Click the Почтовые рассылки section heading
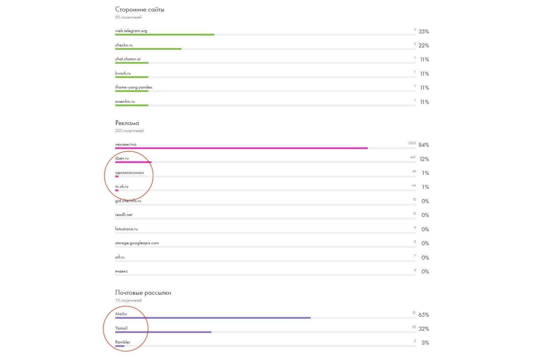560x356 pixels. point(143,293)
